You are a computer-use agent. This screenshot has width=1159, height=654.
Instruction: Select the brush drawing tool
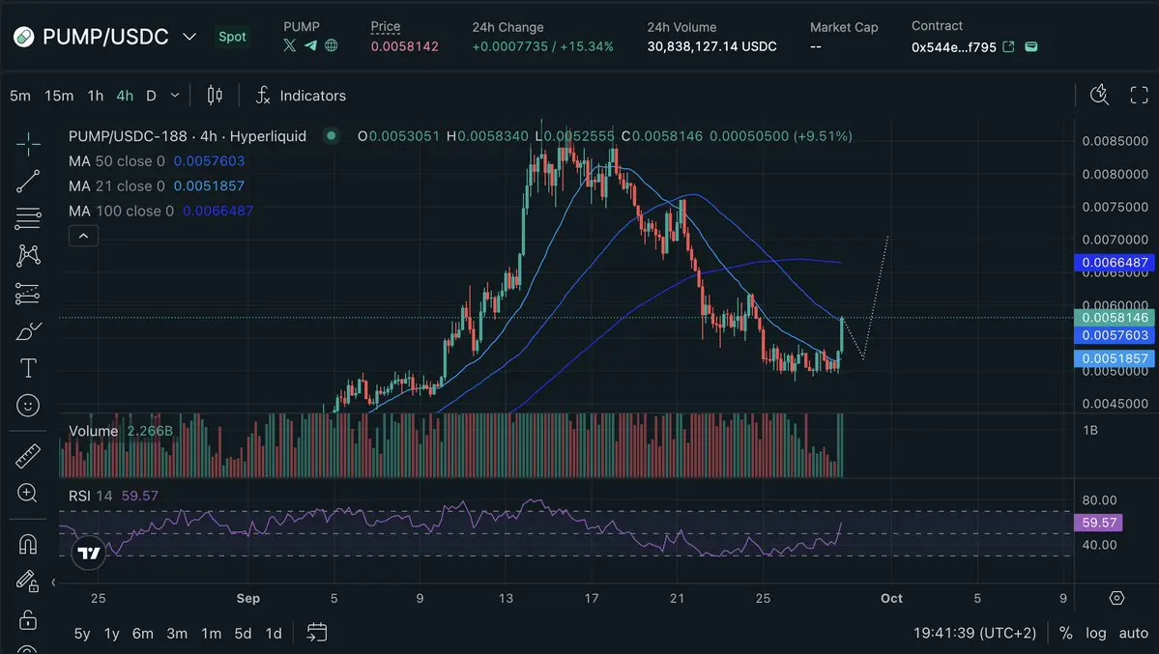pos(28,331)
